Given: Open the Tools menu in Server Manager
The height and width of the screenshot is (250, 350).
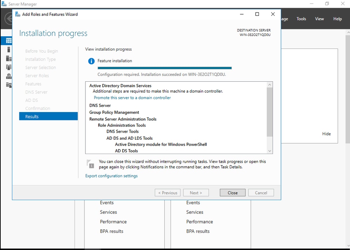Looking at the screenshot, I should coord(301,19).
